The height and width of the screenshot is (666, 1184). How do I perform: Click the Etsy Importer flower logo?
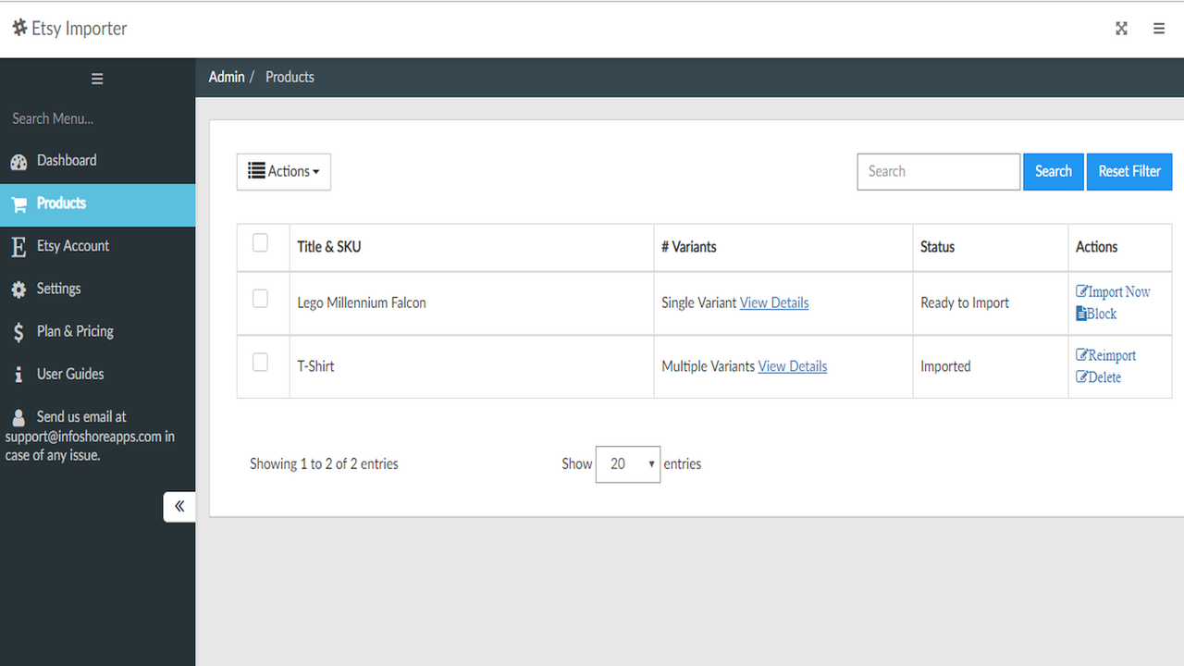(18, 28)
